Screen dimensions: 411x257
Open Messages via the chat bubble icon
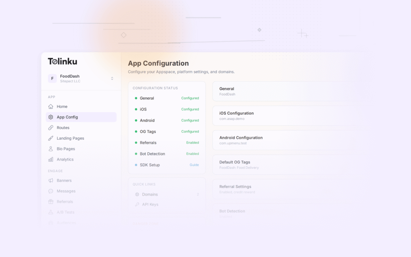tap(51, 191)
